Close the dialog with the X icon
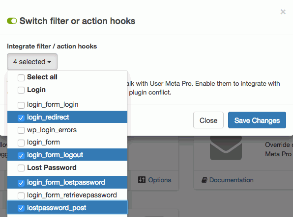Viewport: 293px width, 217px height. [x=283, y=12]
